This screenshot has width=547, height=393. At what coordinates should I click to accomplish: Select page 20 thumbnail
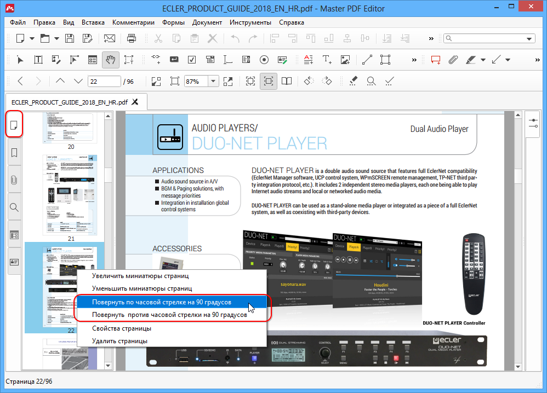pyautogui.click(x=70, y=128)
